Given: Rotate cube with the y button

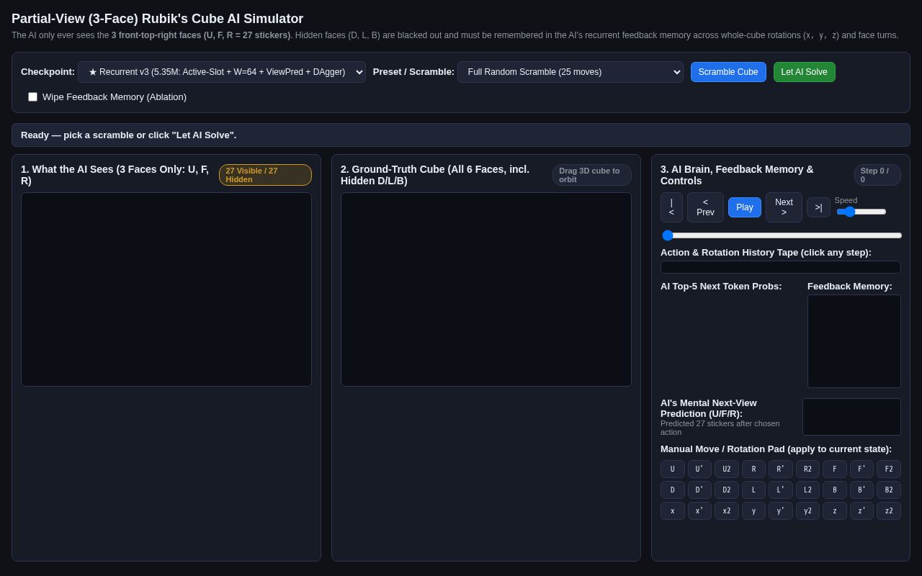Looking at the screenshot, I should pos(753,510).
